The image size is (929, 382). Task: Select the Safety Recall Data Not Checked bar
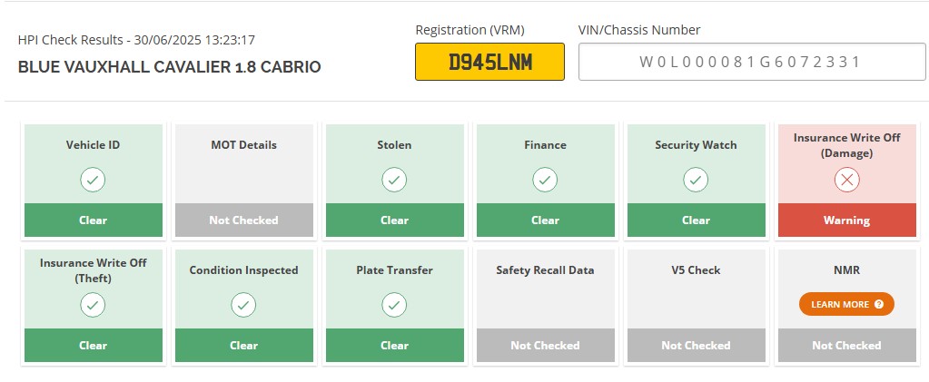(x=545, y=346)
